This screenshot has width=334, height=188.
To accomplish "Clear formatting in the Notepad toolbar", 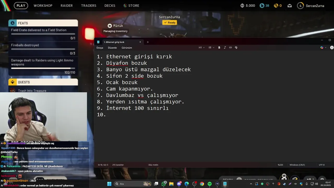I will tap(236, 48).
